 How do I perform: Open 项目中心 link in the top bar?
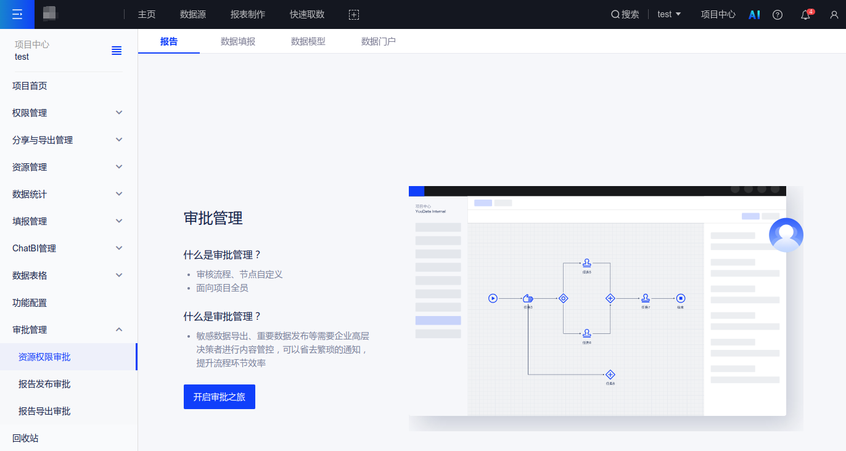(718, 14)
